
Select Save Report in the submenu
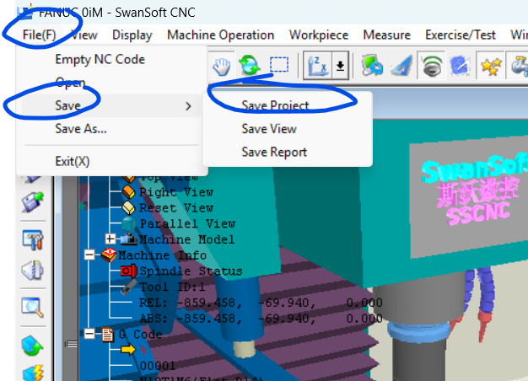[x=274, y=152]
